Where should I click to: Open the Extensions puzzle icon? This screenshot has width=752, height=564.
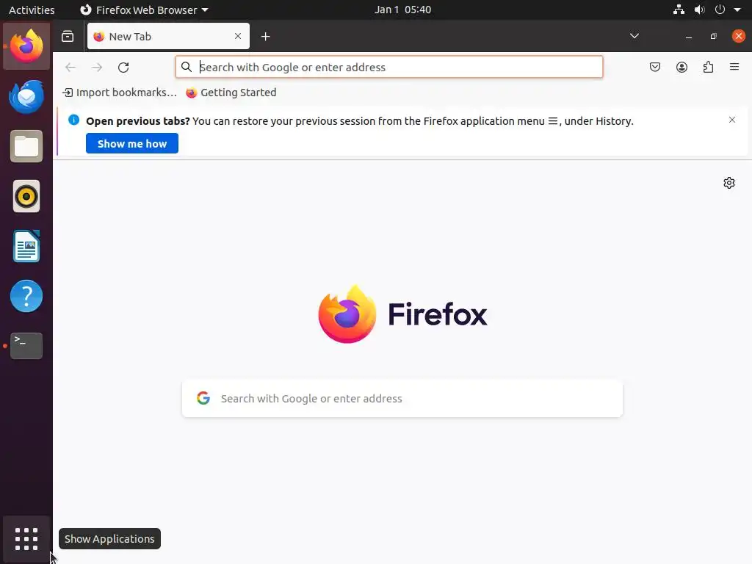pos(708,67)
